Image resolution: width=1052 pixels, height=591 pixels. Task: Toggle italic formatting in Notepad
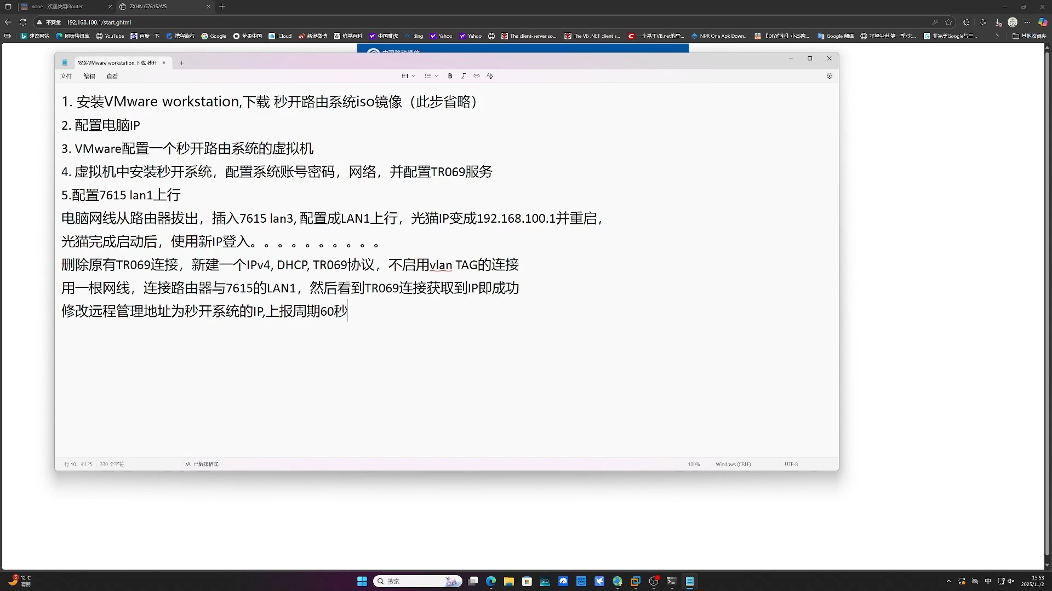(464, 76)
